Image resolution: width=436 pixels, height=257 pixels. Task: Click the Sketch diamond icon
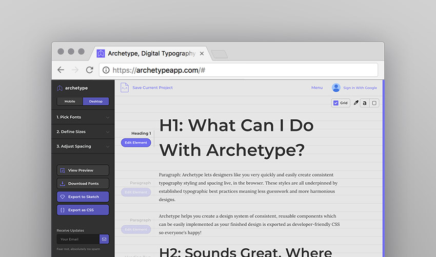point(63,197)
